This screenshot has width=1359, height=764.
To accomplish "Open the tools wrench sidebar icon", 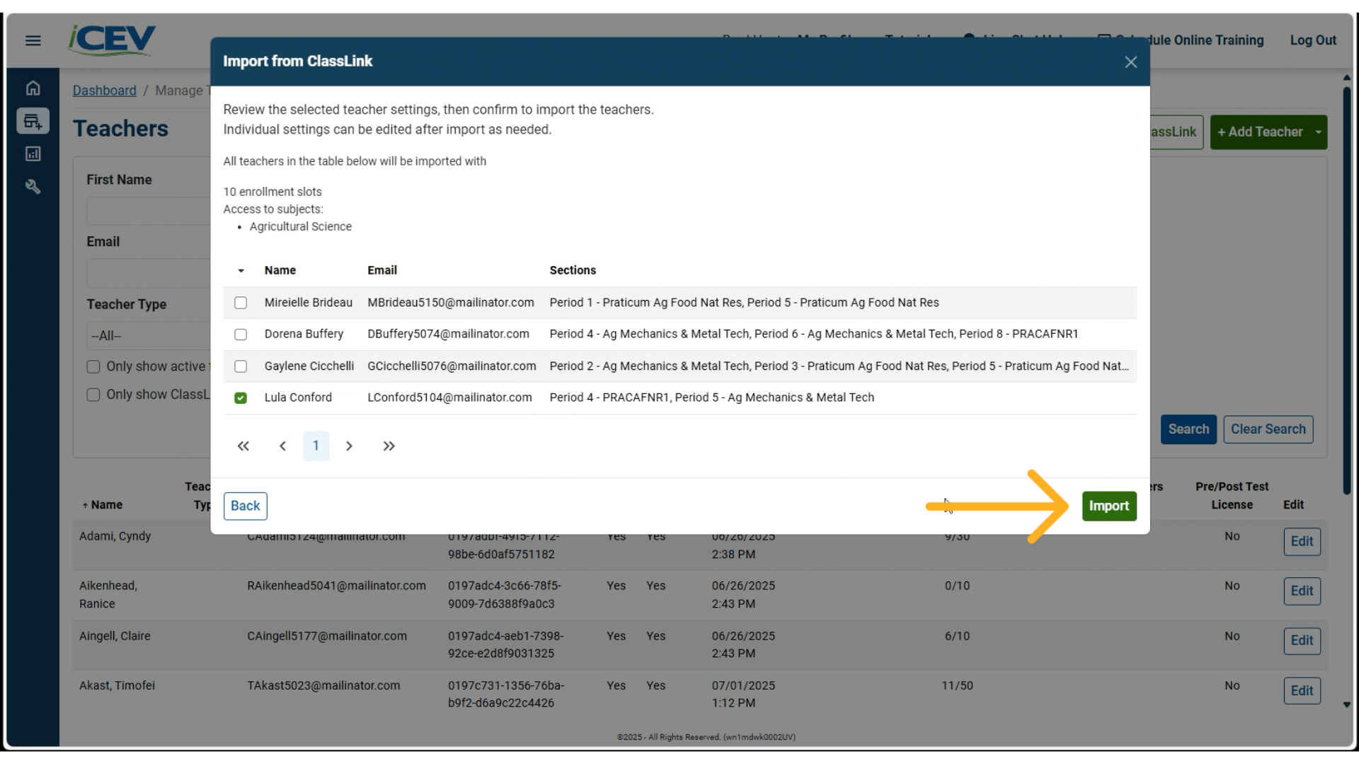I will tap(33, 187).
